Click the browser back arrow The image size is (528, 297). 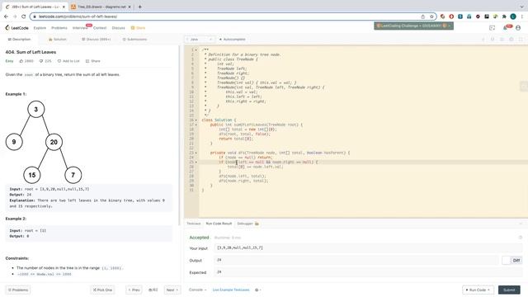click(x=6, y=16)
